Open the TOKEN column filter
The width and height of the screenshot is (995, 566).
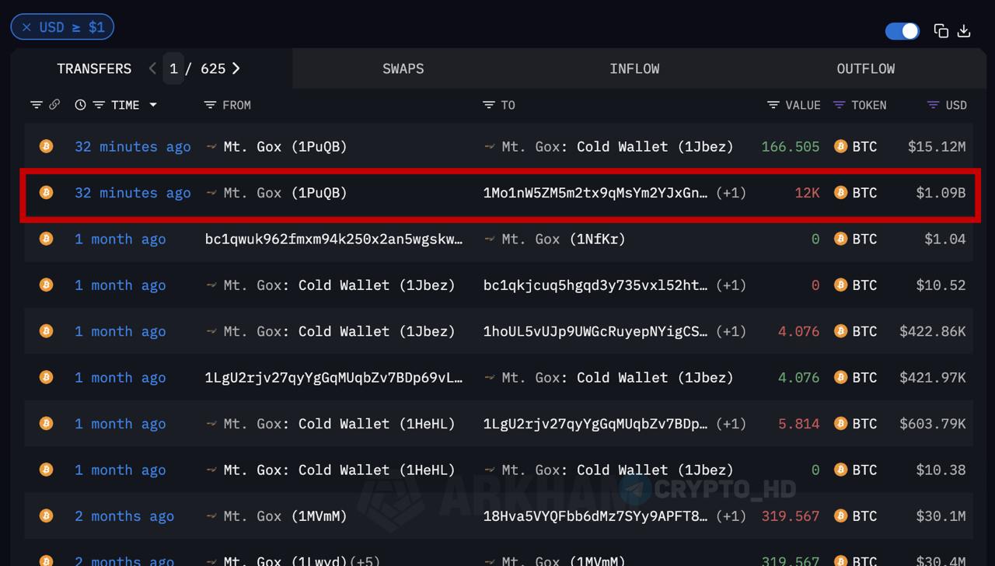pyautogui.click(x=839, y=105)
